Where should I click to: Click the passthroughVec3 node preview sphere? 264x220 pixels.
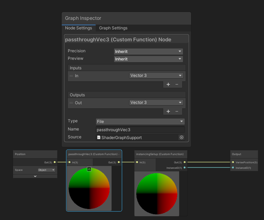click(89, 189)
